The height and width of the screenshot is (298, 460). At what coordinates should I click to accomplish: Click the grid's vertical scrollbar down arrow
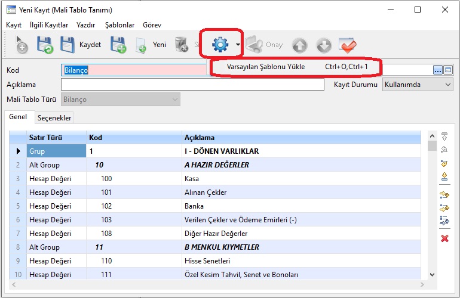tap(432, 275)
